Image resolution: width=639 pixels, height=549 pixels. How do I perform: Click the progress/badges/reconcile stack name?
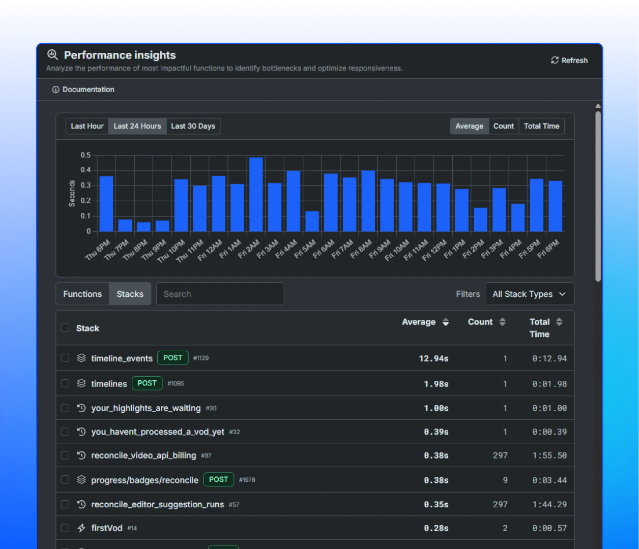coord(144,480)
